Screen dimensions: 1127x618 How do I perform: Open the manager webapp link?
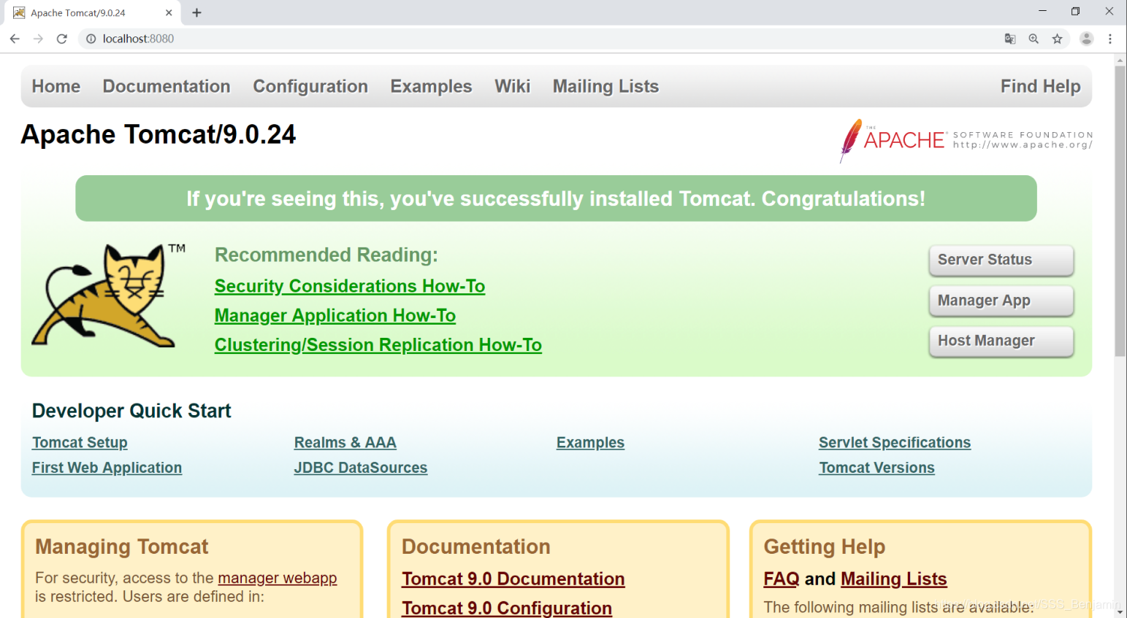(x=278, y=578)
